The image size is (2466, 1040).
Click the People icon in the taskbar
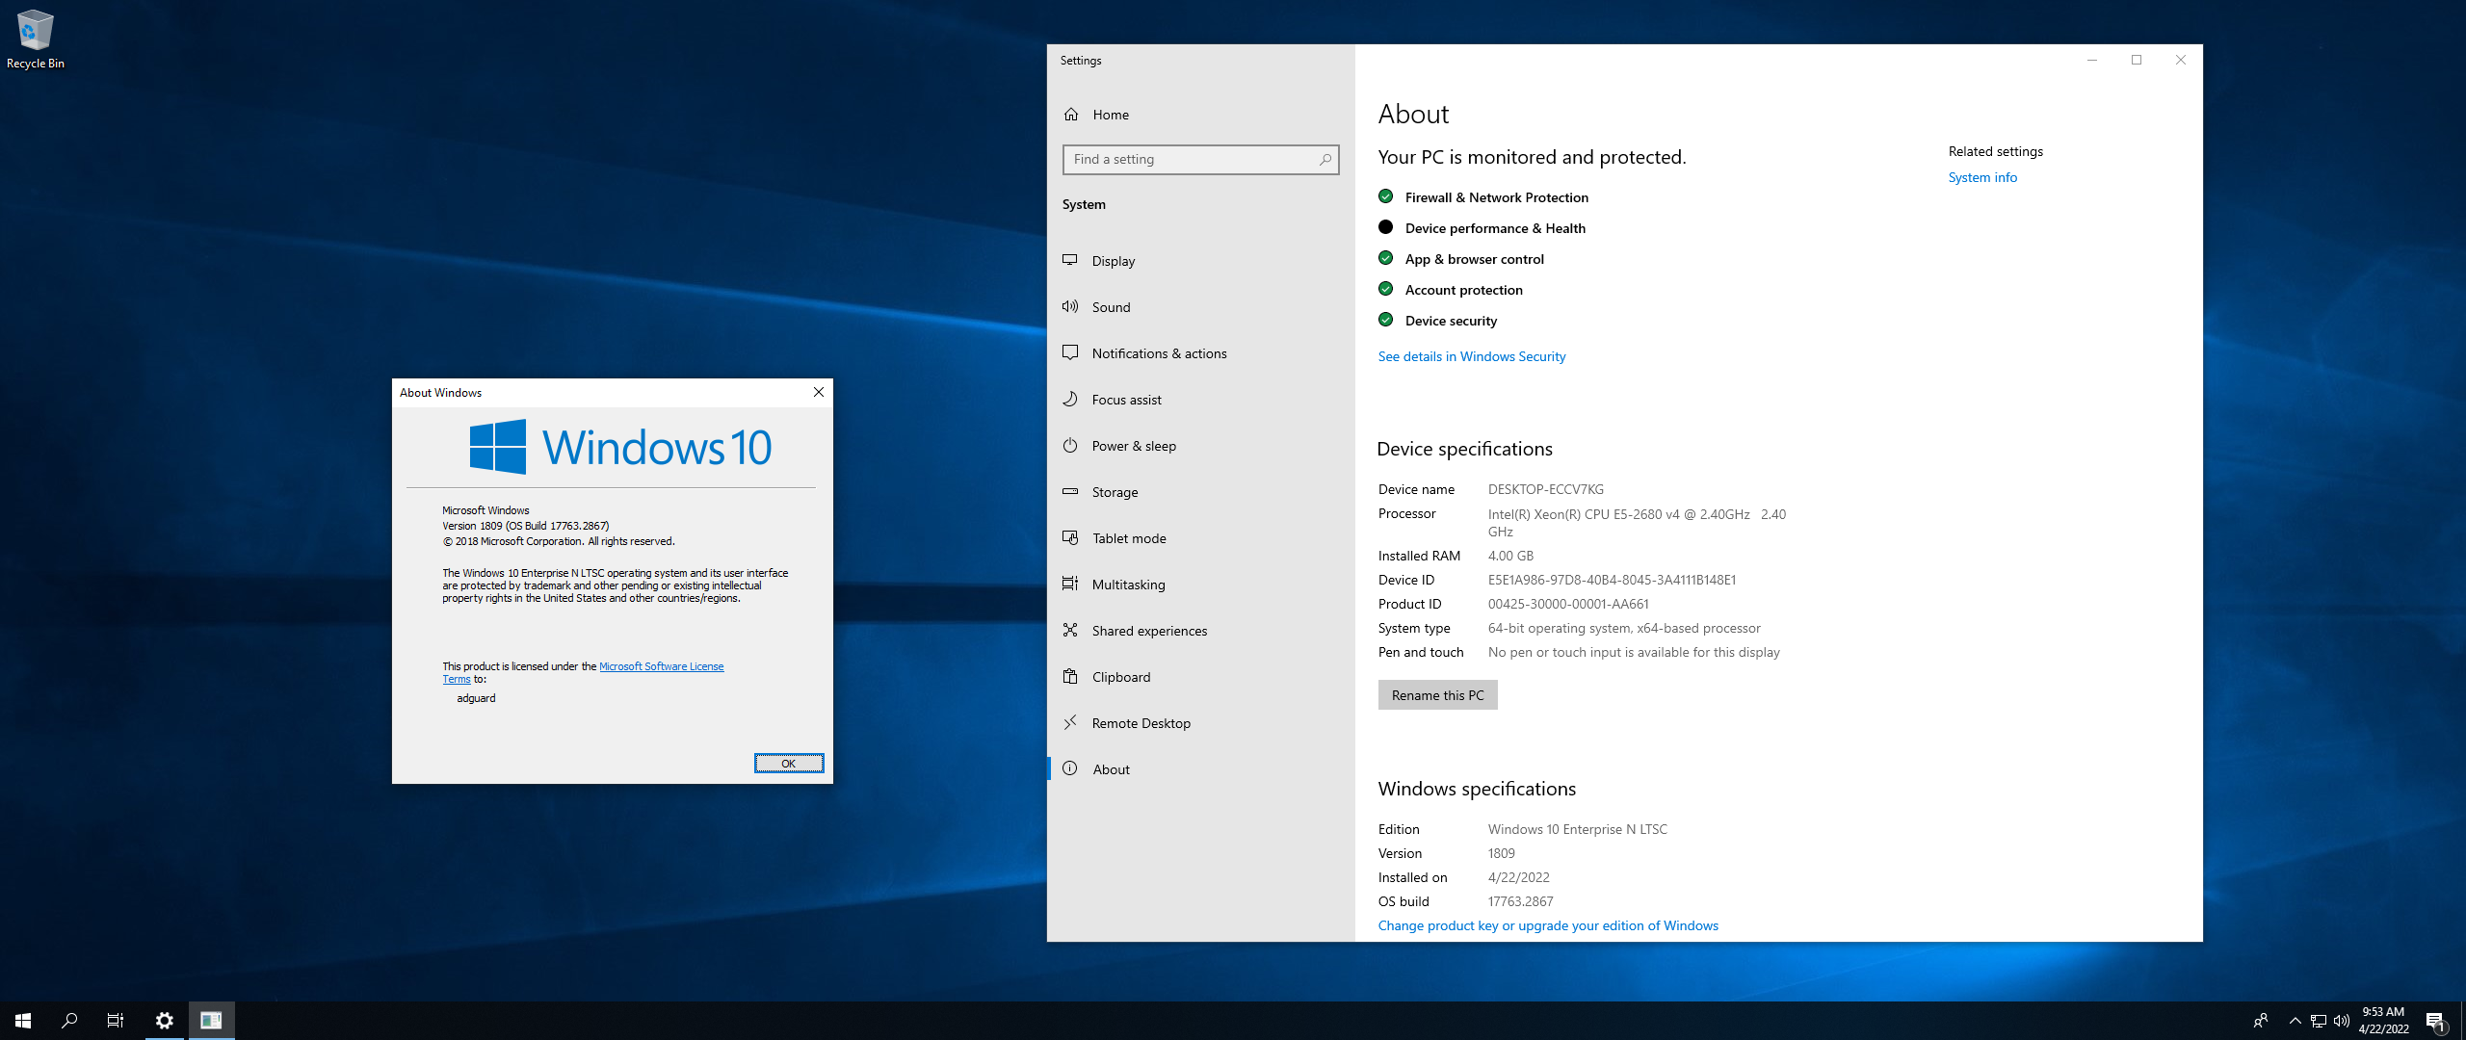(2261, 1021)
